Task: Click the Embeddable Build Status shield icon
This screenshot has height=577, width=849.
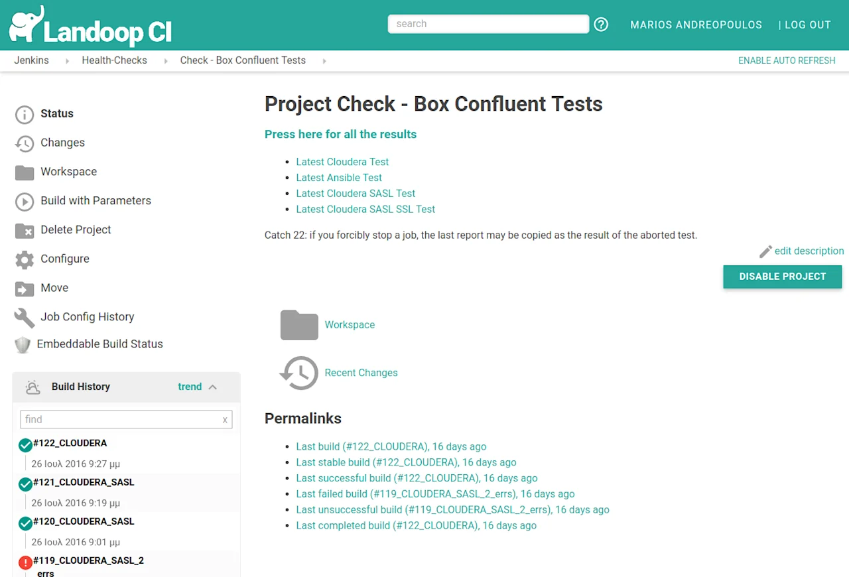Action: [23, 345]
